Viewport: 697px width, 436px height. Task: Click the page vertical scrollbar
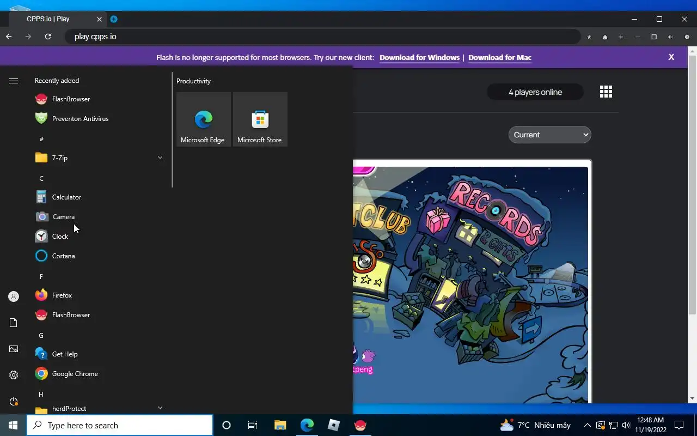click(693, 185)
